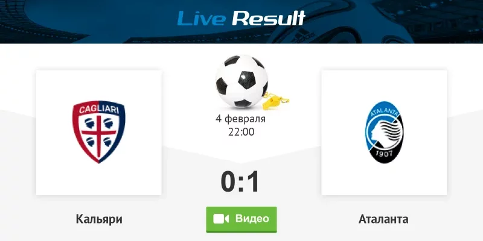Screen dimensions: 483x241
Task: Click the Live Result header logo
Action: (x=241, y=18)
